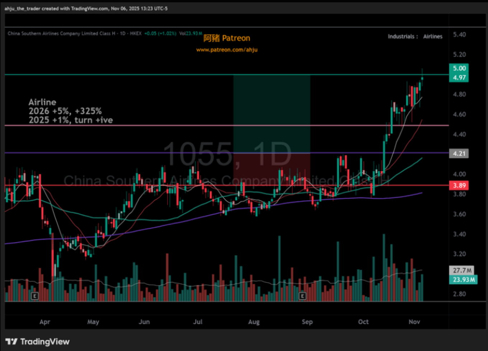This screenshot has width=488, height=351.
Task: Click the earnings E marker before September
Action: 302,296
